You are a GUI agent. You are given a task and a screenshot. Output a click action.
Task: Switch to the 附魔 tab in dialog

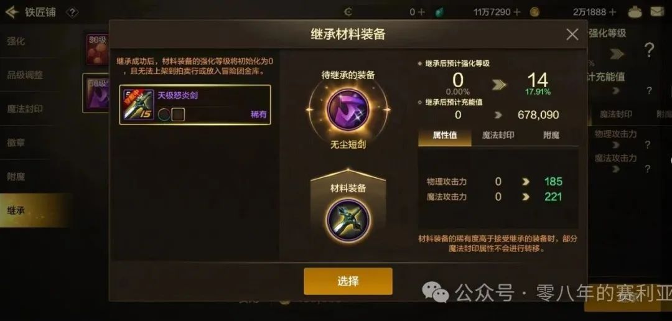551,136
